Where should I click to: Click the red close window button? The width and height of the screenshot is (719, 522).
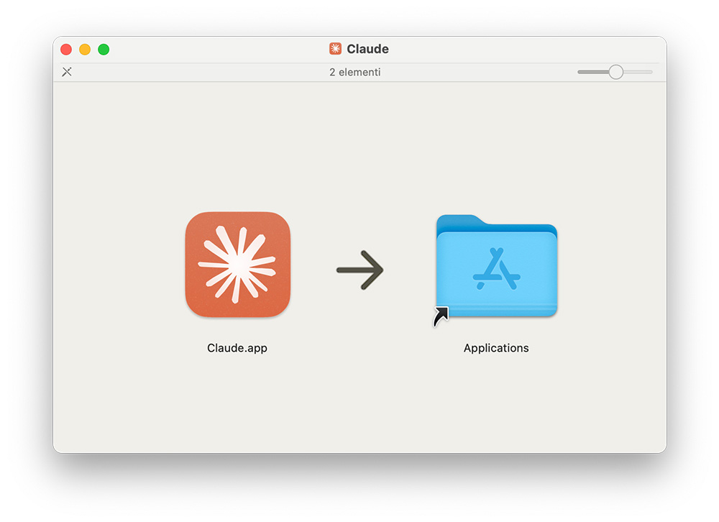tap(66, 49)
